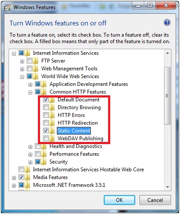
Task: Expand the Health and Diagnostics node
Action: tap(30, 147)
